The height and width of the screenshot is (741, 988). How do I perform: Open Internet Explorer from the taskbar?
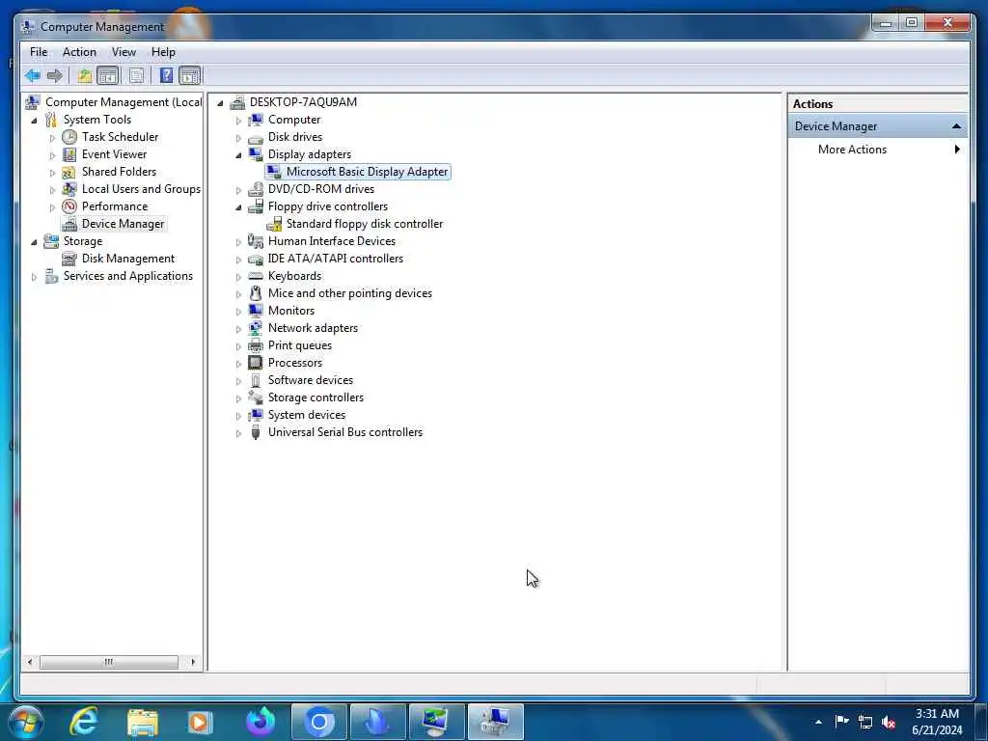click(84, 722)
